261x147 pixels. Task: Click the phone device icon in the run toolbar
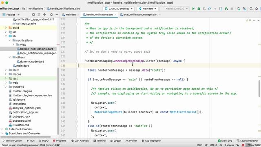pos(221,9)
